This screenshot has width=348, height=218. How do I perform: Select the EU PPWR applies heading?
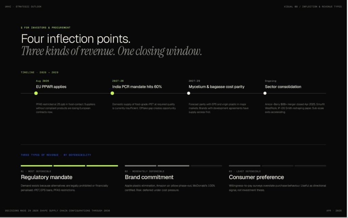click(x=51, y=87)
